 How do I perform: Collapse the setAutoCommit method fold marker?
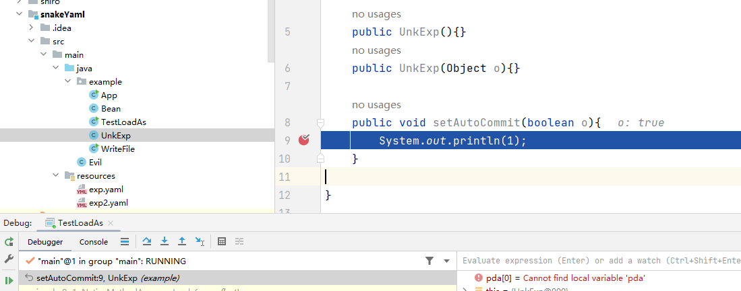coord(321,122)
